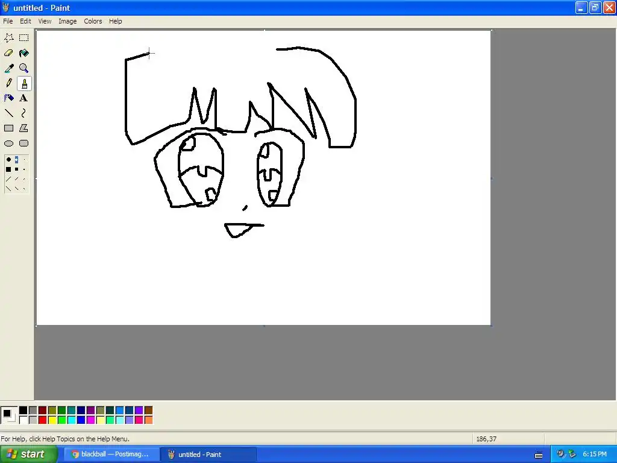This screenshot has width=617, height=463.
Task: Click the keyboard icon in the taskbar
Action: (539, 455)
